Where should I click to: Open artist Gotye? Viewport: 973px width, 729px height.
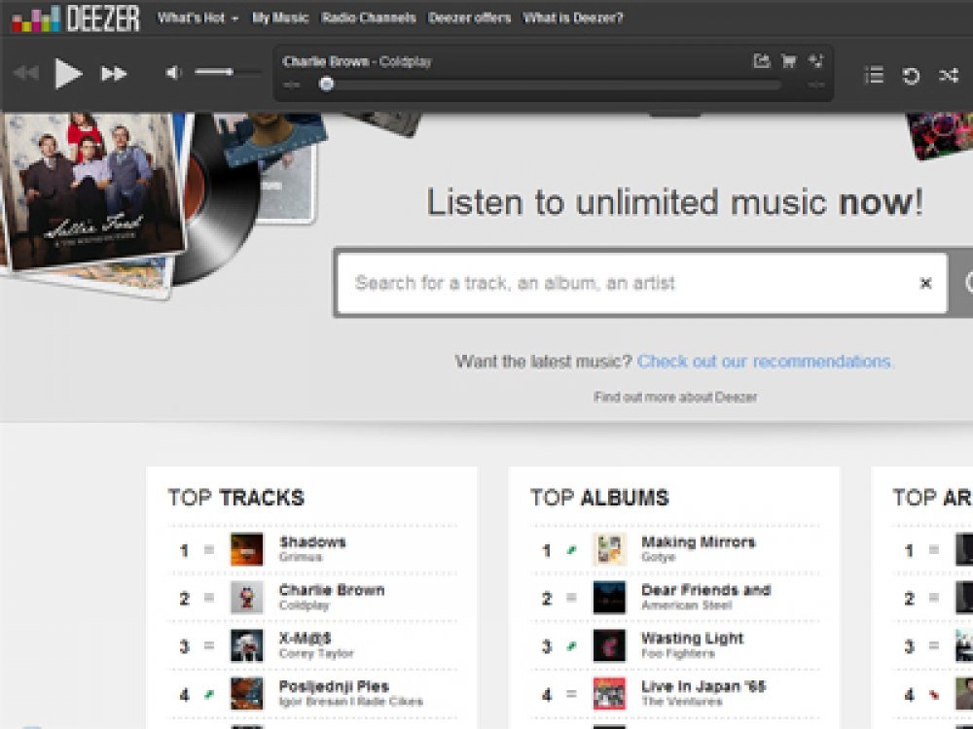(658, 557)
